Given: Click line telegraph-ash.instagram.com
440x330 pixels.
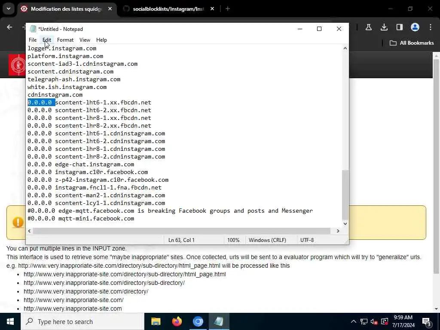Looking at the screenshot, I should coord(74,79).
